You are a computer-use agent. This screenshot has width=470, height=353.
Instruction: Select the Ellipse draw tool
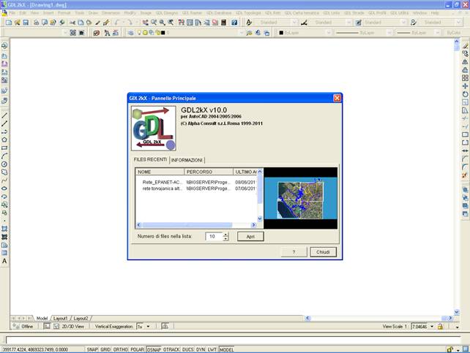(x=4, y=189)
